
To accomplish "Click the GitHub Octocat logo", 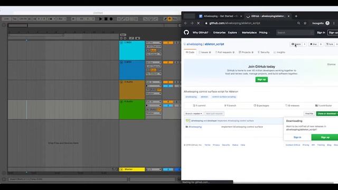I will (186, 33).
